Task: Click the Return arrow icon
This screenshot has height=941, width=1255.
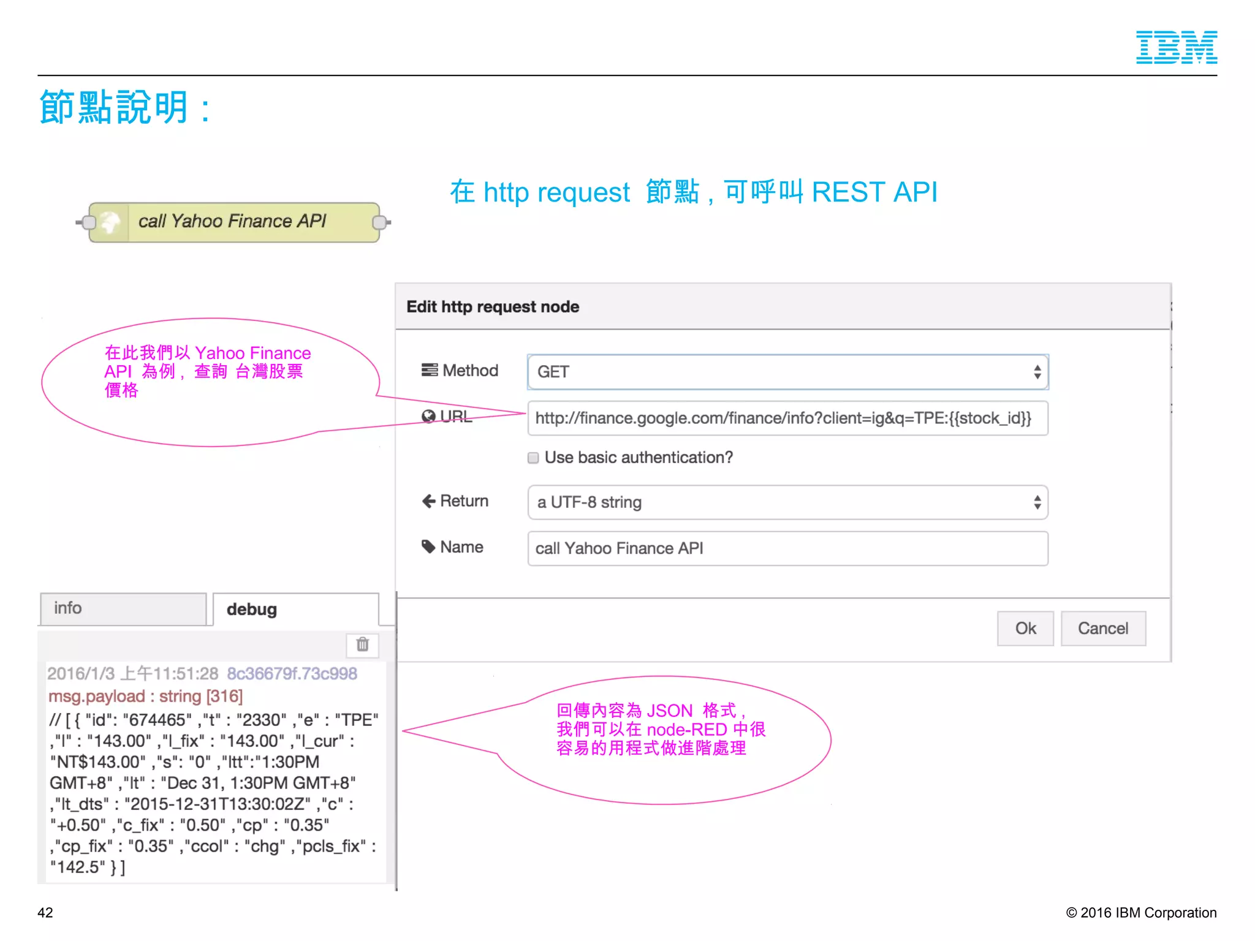Action: (429, 501)
